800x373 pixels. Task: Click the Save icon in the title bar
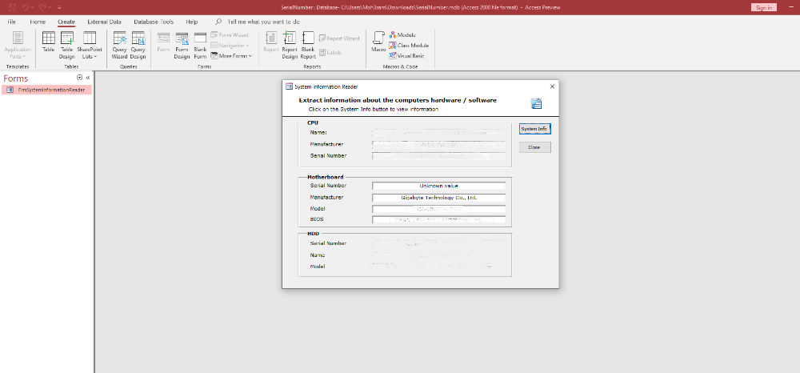pos(12,7)
